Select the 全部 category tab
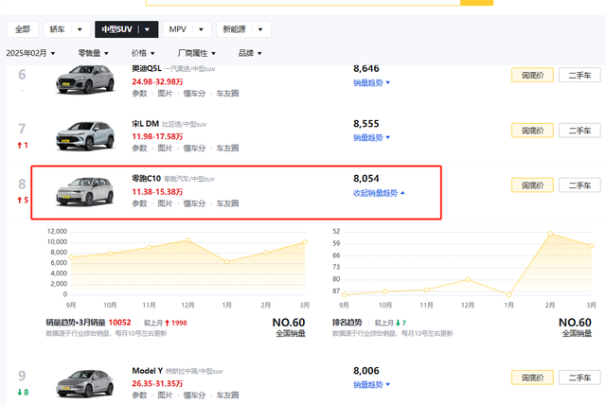This screenshot has height=405, width=606. click(23, 29)
